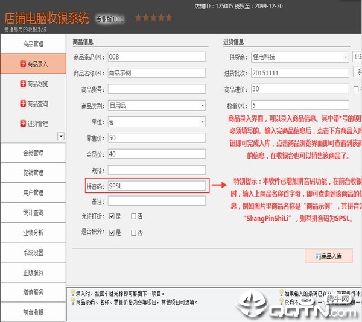This screenshot has height=322, width=362.
Task: Click the 专业版10.1 version label
Action: coord(110,19)
